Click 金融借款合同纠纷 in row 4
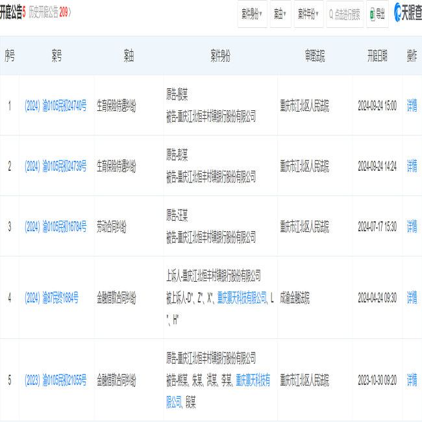 (x=116, y=297)
